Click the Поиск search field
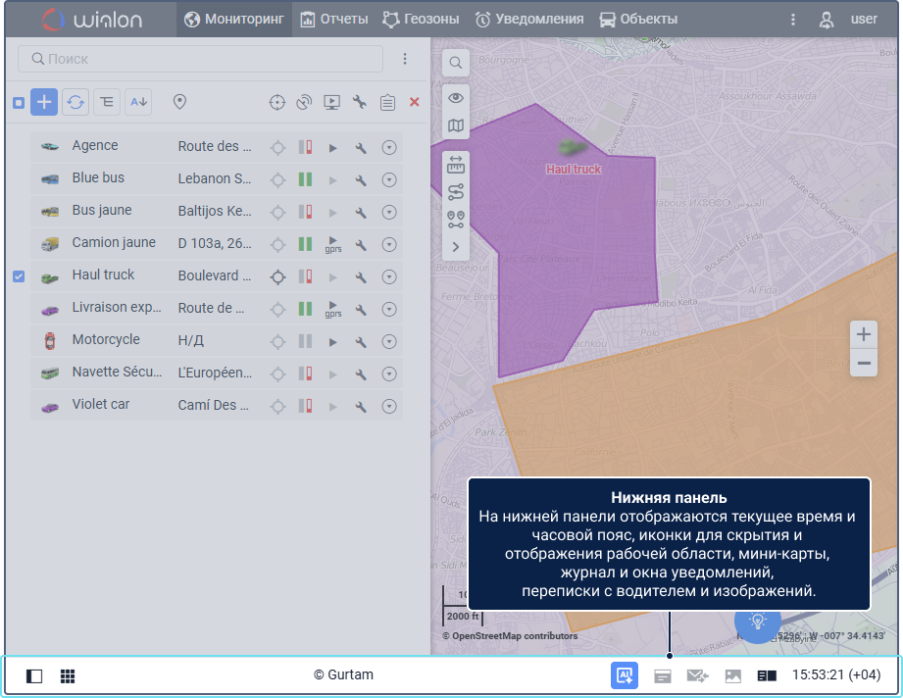This screenshot has width=903, height=698. (x=200, y=59)
